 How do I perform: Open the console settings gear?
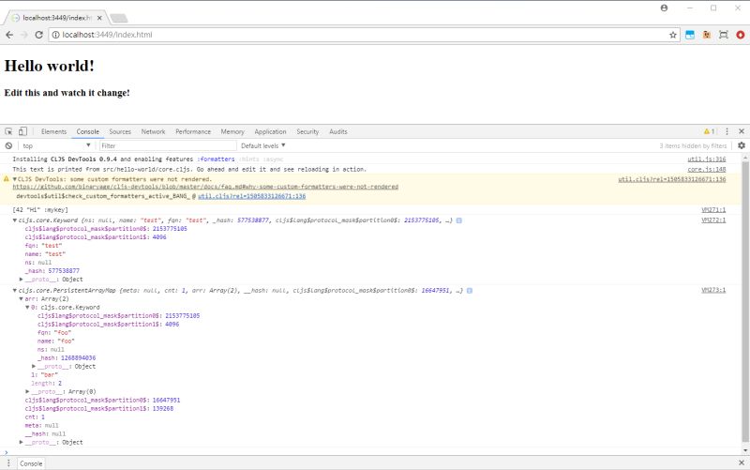coord(742,145)
